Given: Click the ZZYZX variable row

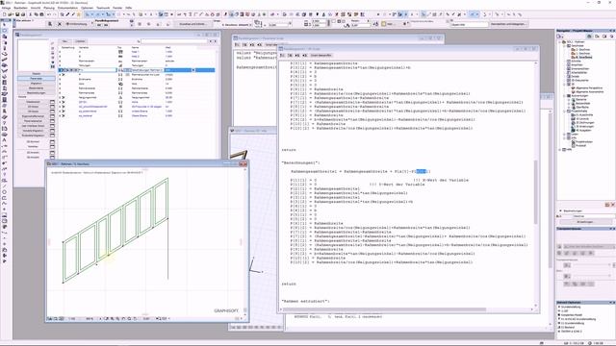Looking at the screenshot, I should 137,102.
